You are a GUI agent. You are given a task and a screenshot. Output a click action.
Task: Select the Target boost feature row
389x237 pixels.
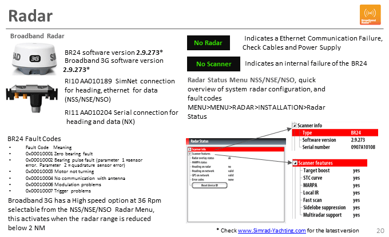point(330,170)
